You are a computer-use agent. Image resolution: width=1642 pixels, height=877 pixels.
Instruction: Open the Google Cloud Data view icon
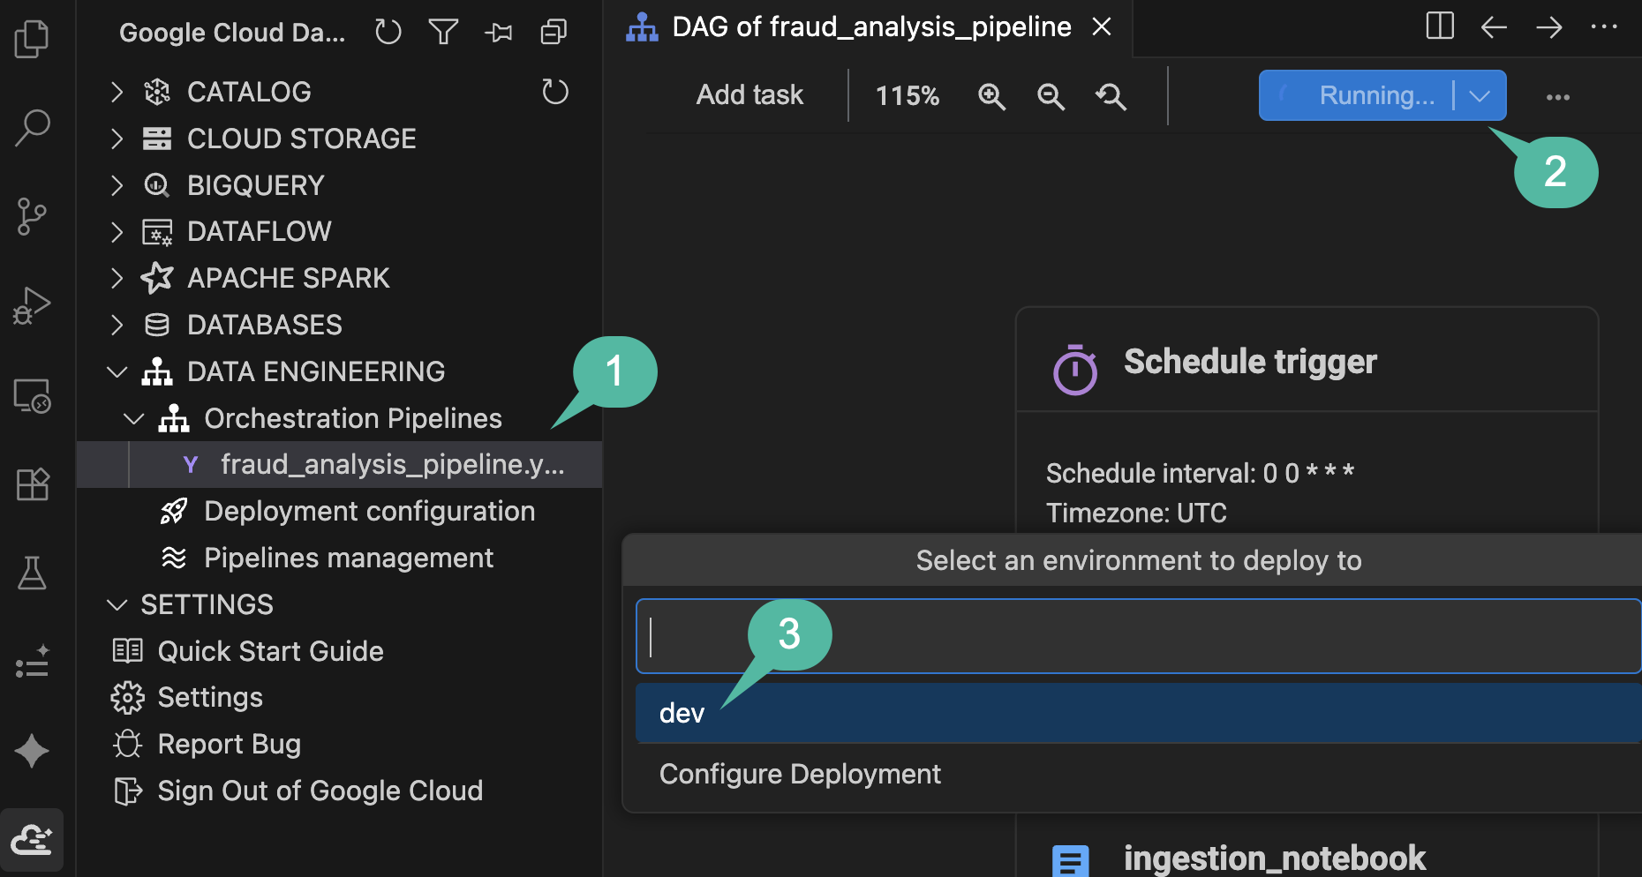tap(32, 840)
